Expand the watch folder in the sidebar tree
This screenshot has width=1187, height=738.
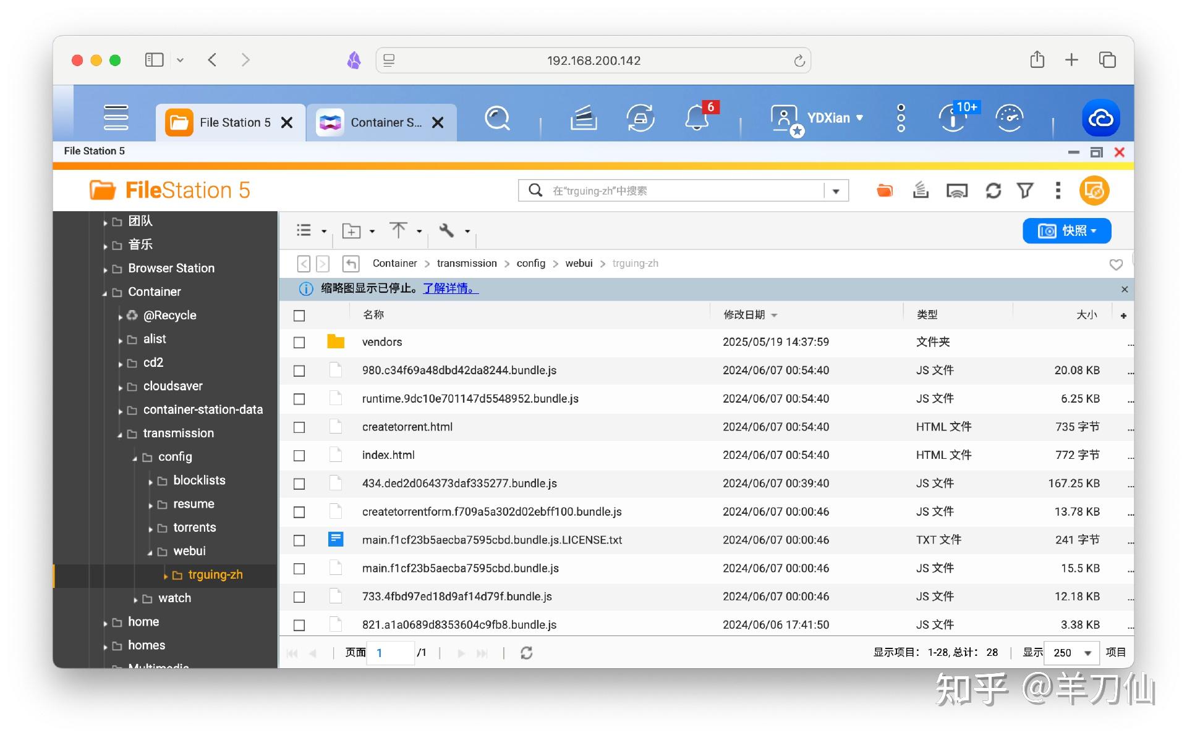point(135,598)
